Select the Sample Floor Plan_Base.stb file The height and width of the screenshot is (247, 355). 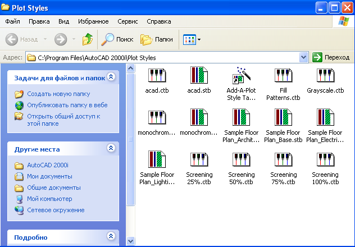[x=284, y=118]
